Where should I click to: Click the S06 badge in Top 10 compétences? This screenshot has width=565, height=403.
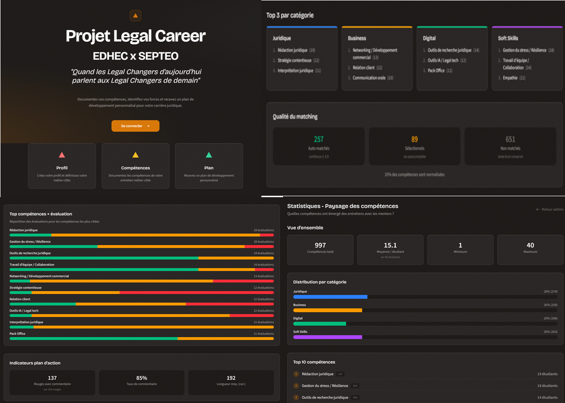[x=355, y=385]
